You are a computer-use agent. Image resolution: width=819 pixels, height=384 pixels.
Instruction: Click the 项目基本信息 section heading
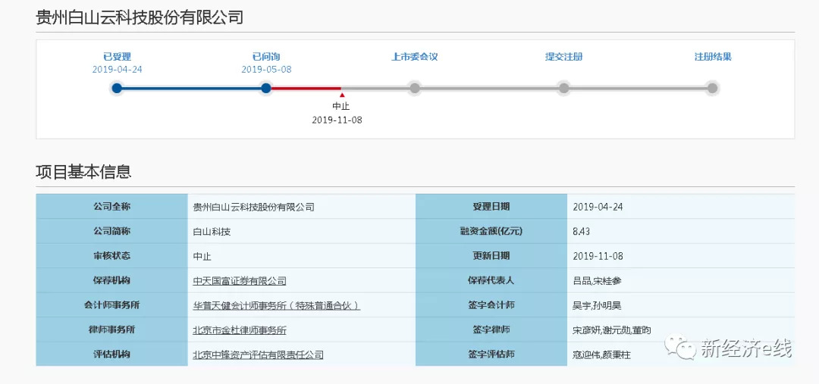pyautogui.click(x=83, y=171)
